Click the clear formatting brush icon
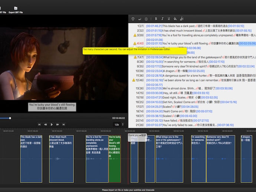 click(x=182, y=19)
